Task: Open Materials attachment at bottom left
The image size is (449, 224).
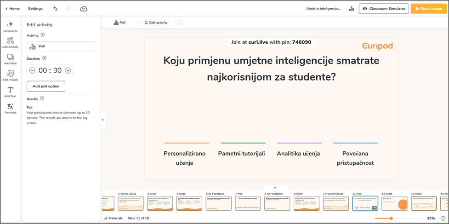Action: click(114, 218)
